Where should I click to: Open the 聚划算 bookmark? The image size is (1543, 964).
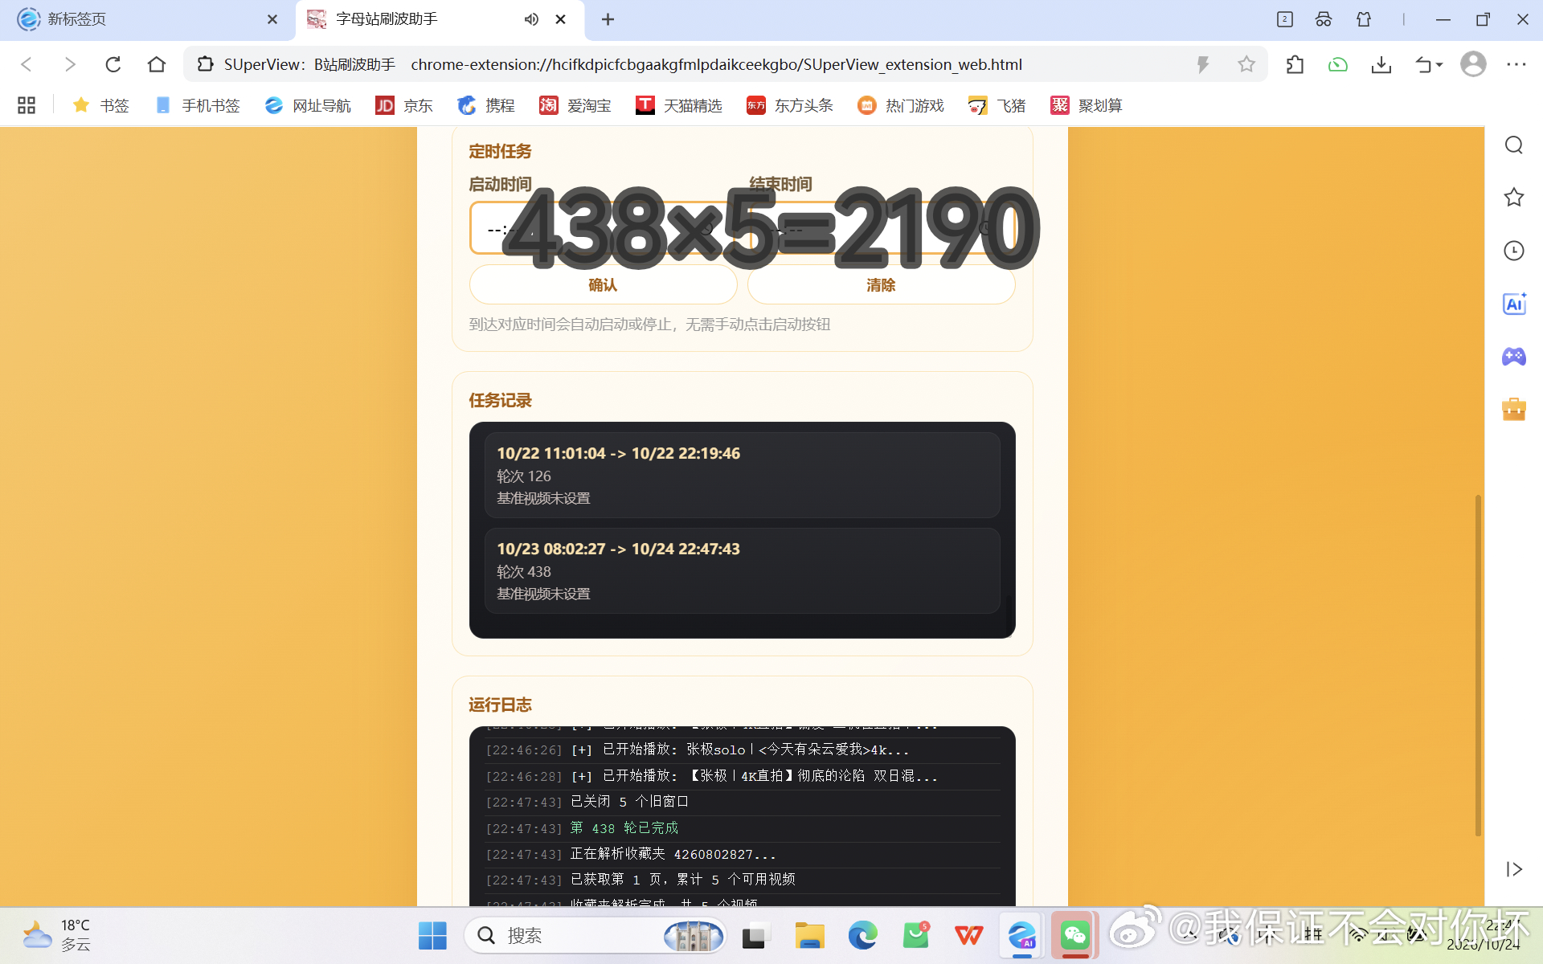pyautogui.click(x=1087, y=105)
